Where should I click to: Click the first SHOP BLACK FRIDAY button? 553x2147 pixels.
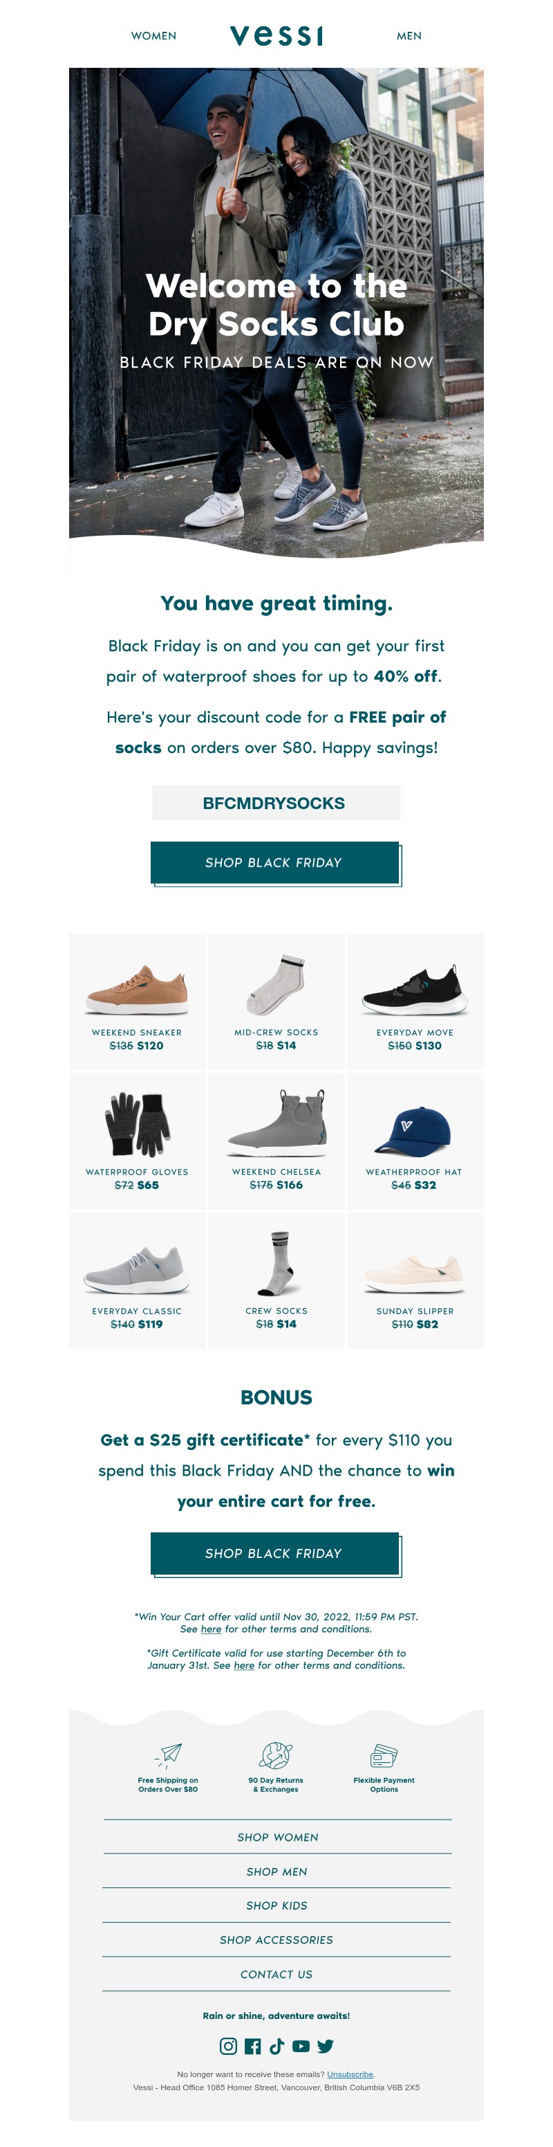(x=275, y=862)
